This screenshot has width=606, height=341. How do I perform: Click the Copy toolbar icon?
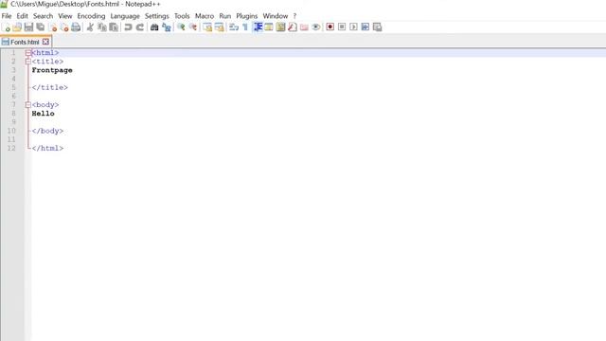point(101,27)
